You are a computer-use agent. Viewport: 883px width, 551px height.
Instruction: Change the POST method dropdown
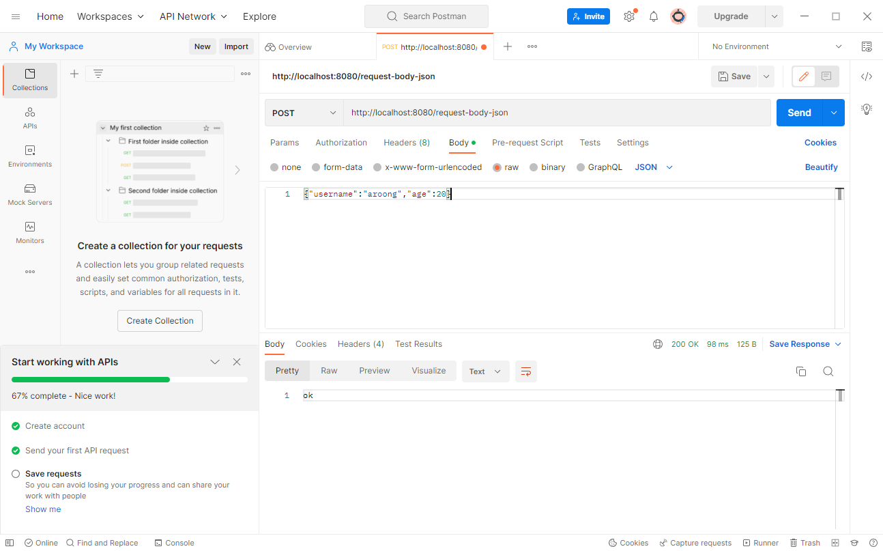coord(304,113)
